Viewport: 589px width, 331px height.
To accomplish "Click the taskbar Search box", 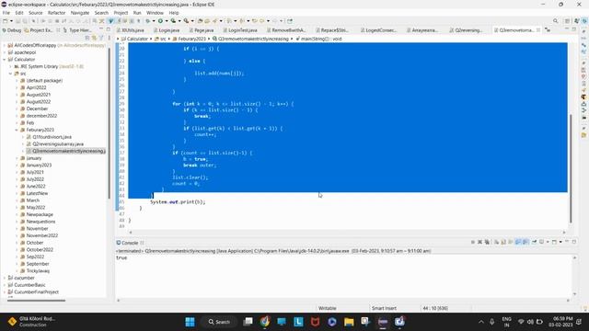I will (x=219, y=322).
